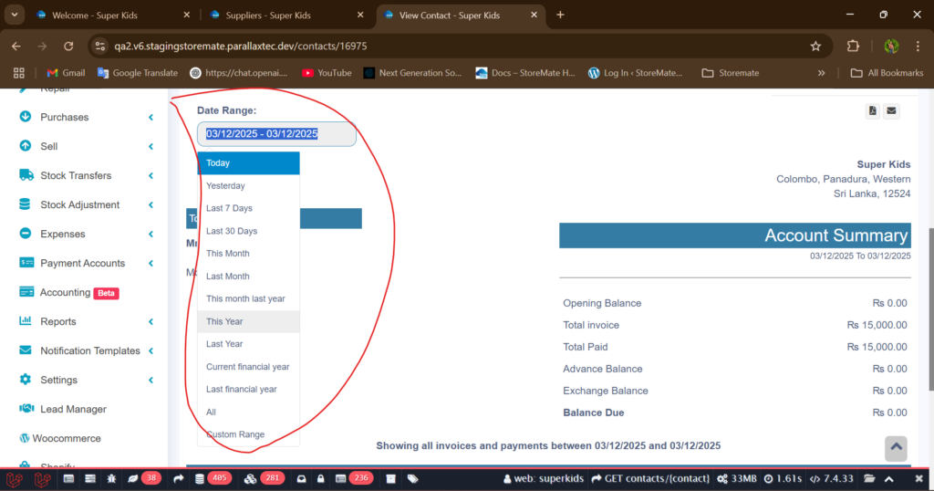Expand the Reports chevron

tap(150, 322)
